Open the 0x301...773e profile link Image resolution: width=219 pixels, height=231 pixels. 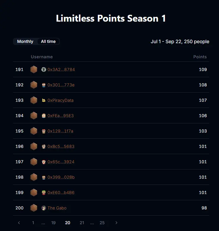coord(61,85)
